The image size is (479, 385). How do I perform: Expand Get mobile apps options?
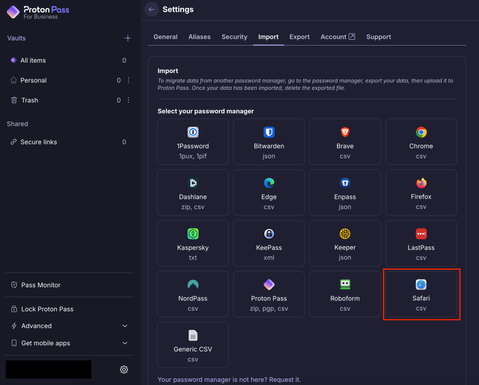point(69,342)
